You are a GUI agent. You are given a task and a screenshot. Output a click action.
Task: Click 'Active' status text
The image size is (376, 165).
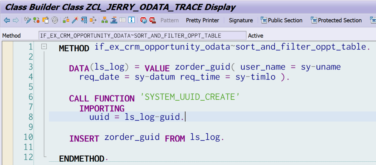coord(256,36)
